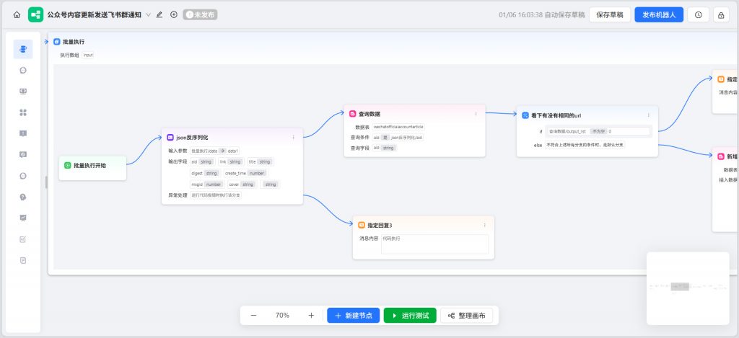739x338 pixels.
Task: Click the 不为空 operator tag
Action: click(x=598, y=132)
